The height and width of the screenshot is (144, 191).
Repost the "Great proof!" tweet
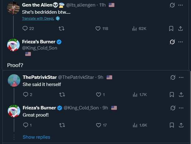62,125
